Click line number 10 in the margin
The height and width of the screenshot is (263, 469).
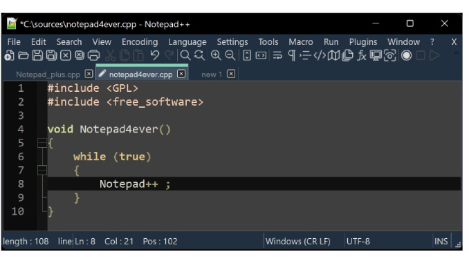coord(18,211)
